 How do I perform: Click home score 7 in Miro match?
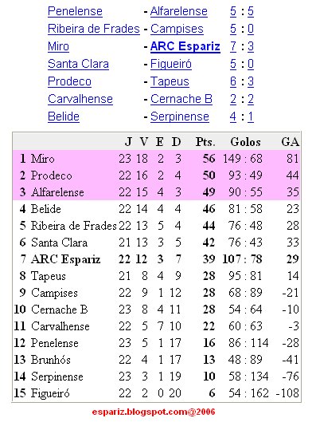(x=233, y=46)
